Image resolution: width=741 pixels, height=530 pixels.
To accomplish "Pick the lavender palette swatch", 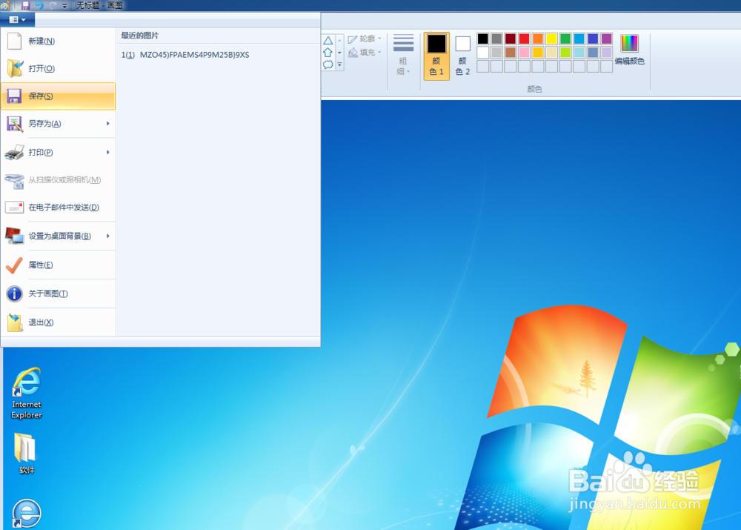I will tap(607, 53).
